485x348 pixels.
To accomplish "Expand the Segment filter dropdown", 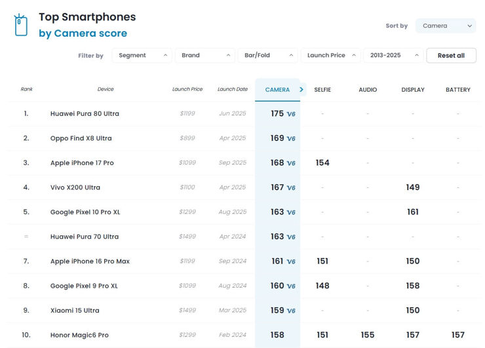I will [x=142, y=56].
